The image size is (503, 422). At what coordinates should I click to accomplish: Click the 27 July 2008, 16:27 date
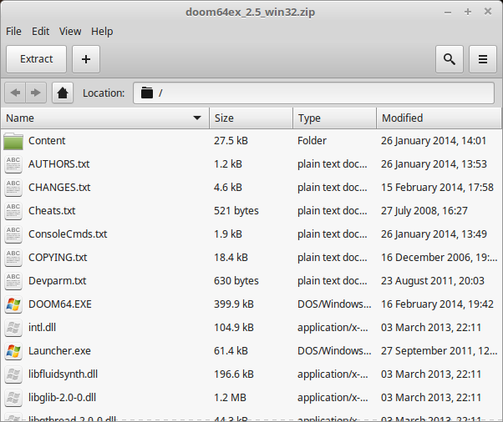[x=424, y=211]
